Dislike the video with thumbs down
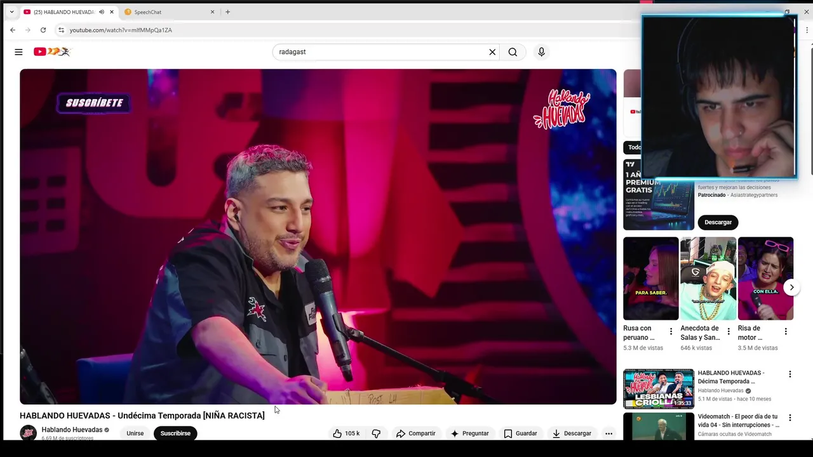Viewport: 813px width, 457px height. click(376, 434)
